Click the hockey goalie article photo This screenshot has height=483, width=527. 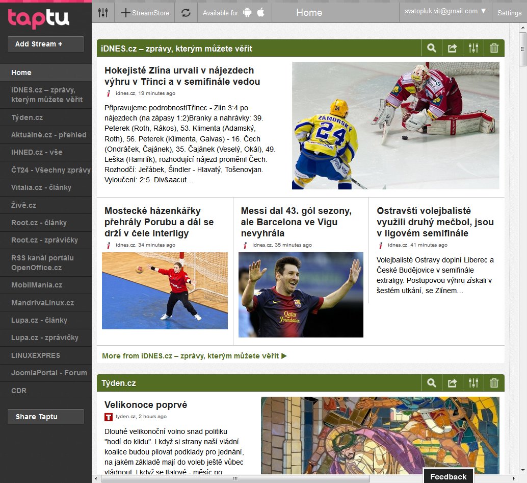pyautogui.click(x=396, y=126)
